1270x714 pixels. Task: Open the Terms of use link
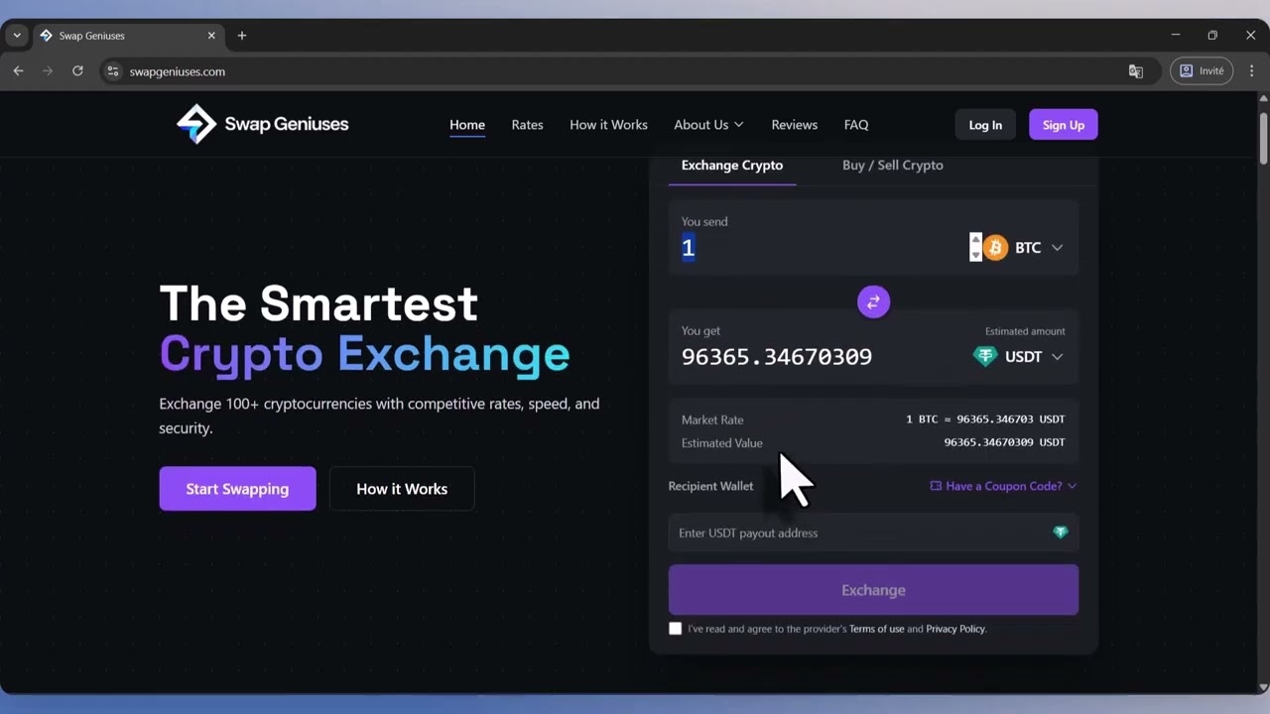[x=876, y=629]
